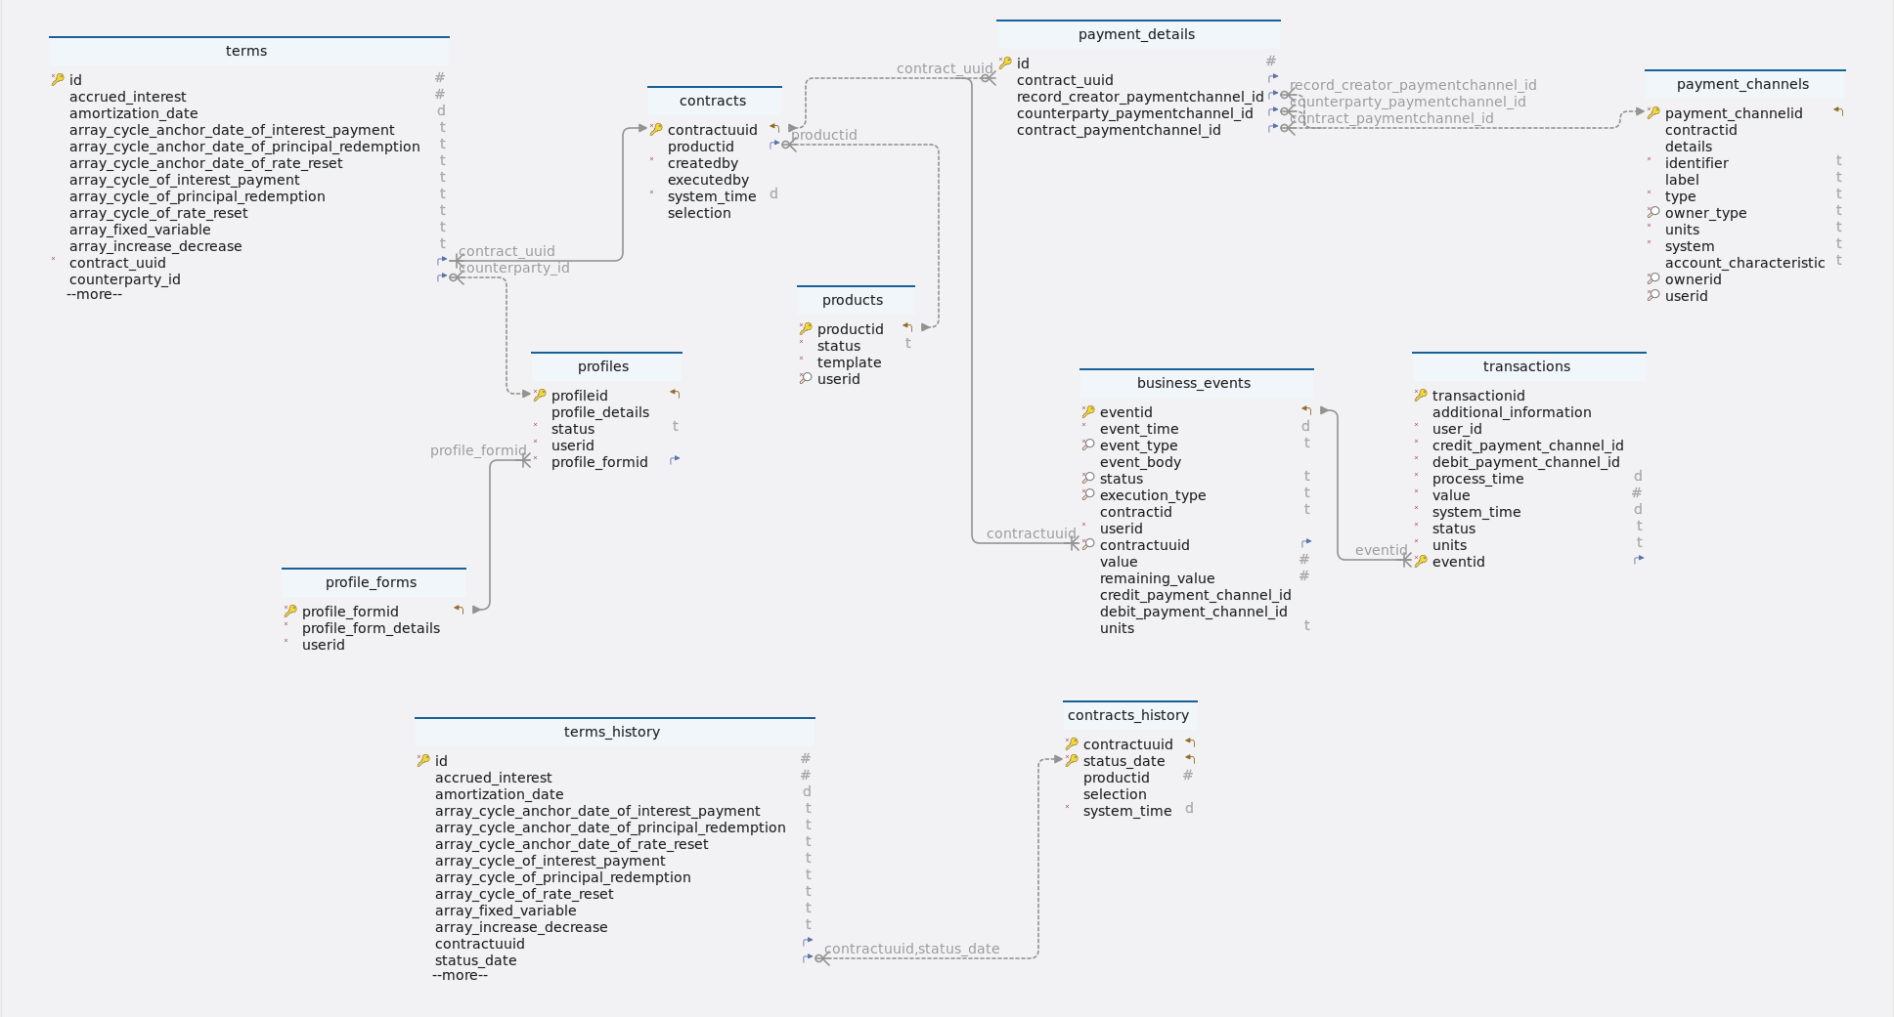Viewport: 1894px width, 1017px height.
Task: Click the key icon next to transactionid
Action: [1421, 396]
